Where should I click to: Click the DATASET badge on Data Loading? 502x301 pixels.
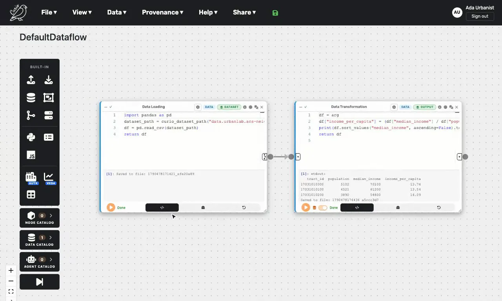click(229, 107)
